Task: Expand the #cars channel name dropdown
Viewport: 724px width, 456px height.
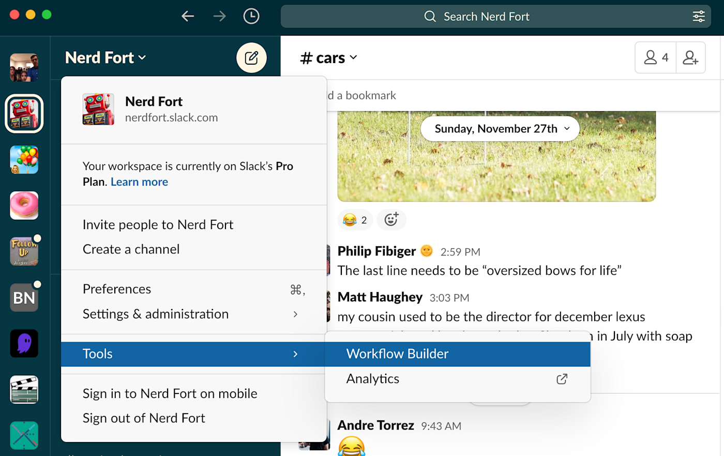Action: click(329, 58)
